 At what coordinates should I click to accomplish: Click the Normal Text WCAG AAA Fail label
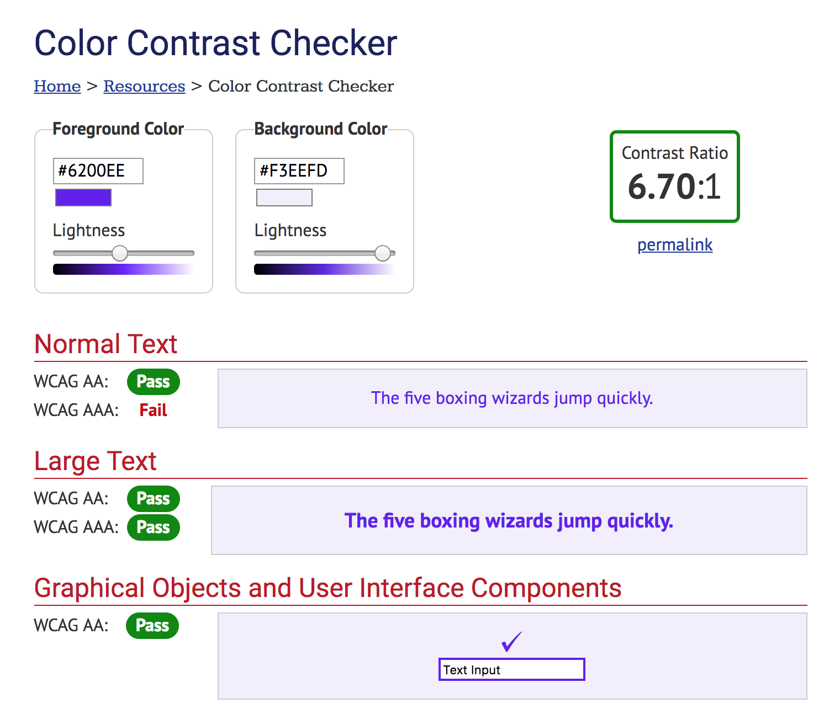click(x=152, y=410)
